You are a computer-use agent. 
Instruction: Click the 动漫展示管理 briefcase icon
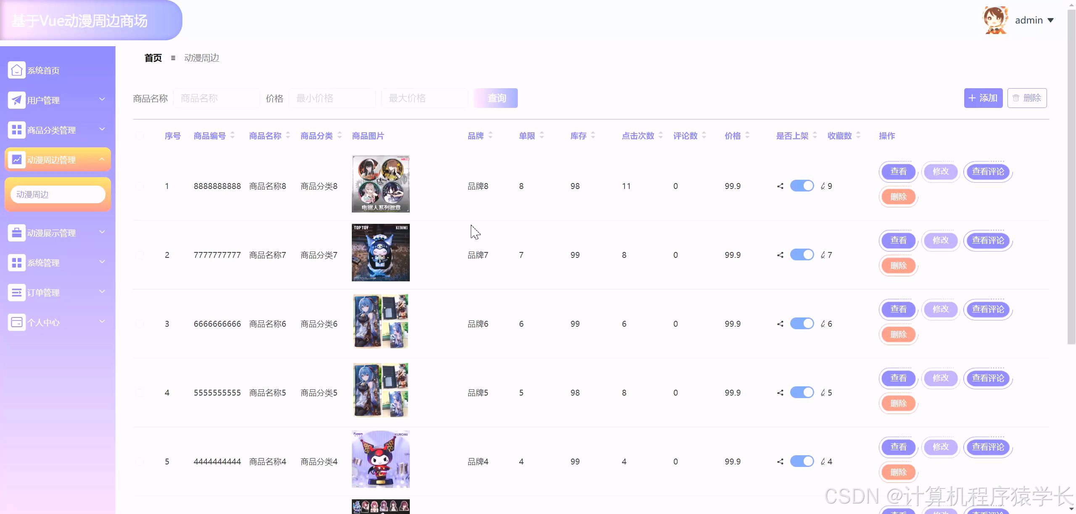pos(16,233)
